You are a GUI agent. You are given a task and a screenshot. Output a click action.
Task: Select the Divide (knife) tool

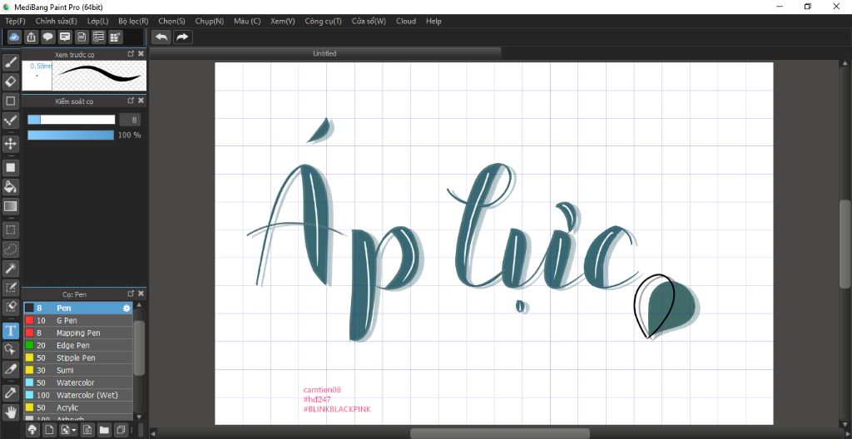[10, 369]
